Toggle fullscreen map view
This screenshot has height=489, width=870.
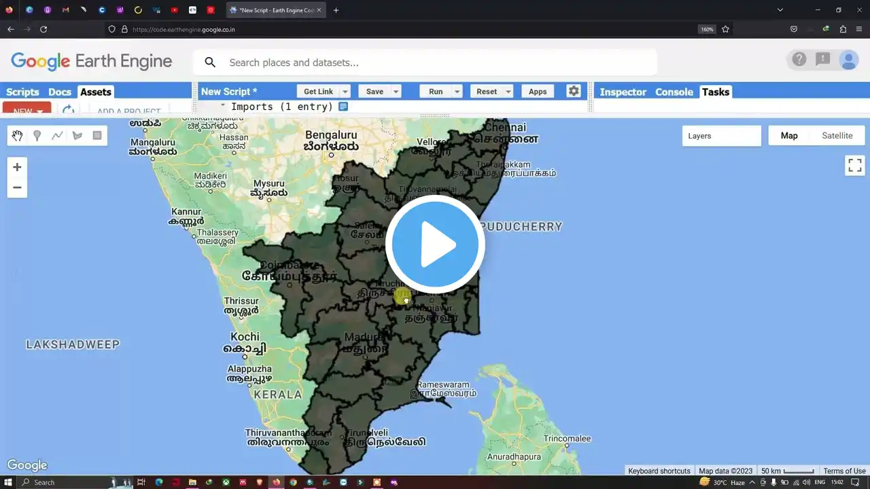tap(855, 165)
